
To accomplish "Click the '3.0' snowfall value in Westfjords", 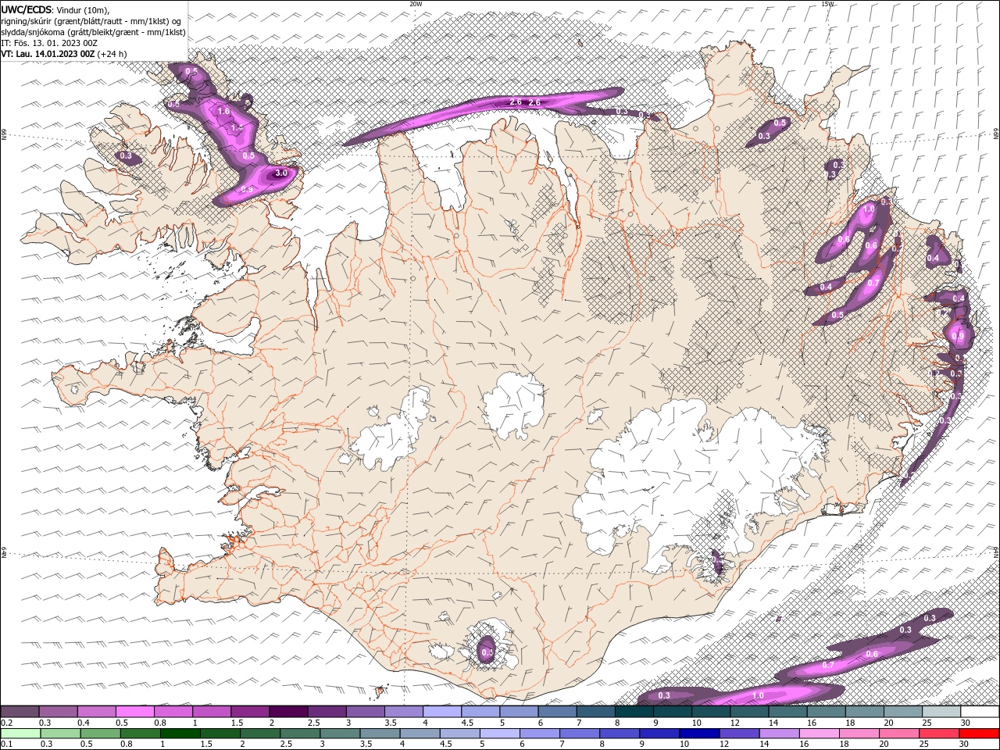I will point(282,173).
